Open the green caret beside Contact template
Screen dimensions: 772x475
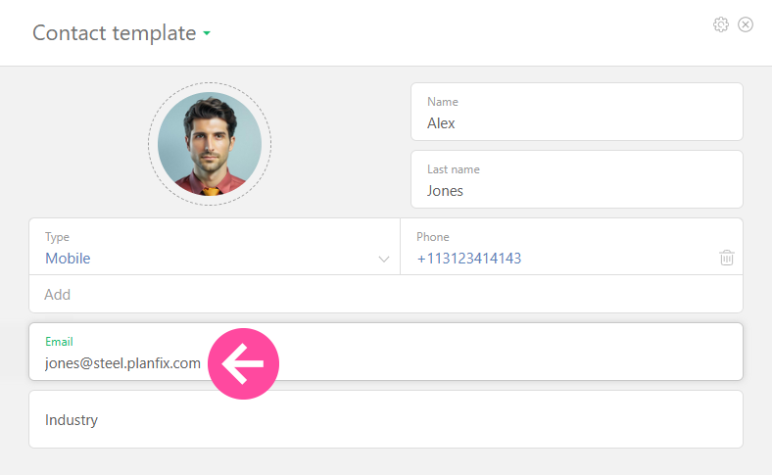coord(207,34)
